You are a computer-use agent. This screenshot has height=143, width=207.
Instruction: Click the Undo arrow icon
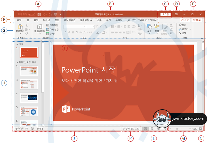pos(44,14)
